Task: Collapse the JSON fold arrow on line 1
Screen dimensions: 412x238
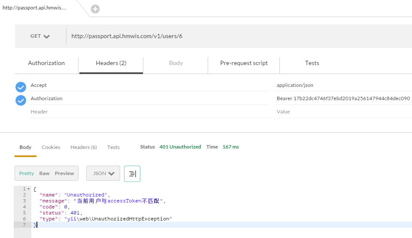Action: [x=28, y=189]
